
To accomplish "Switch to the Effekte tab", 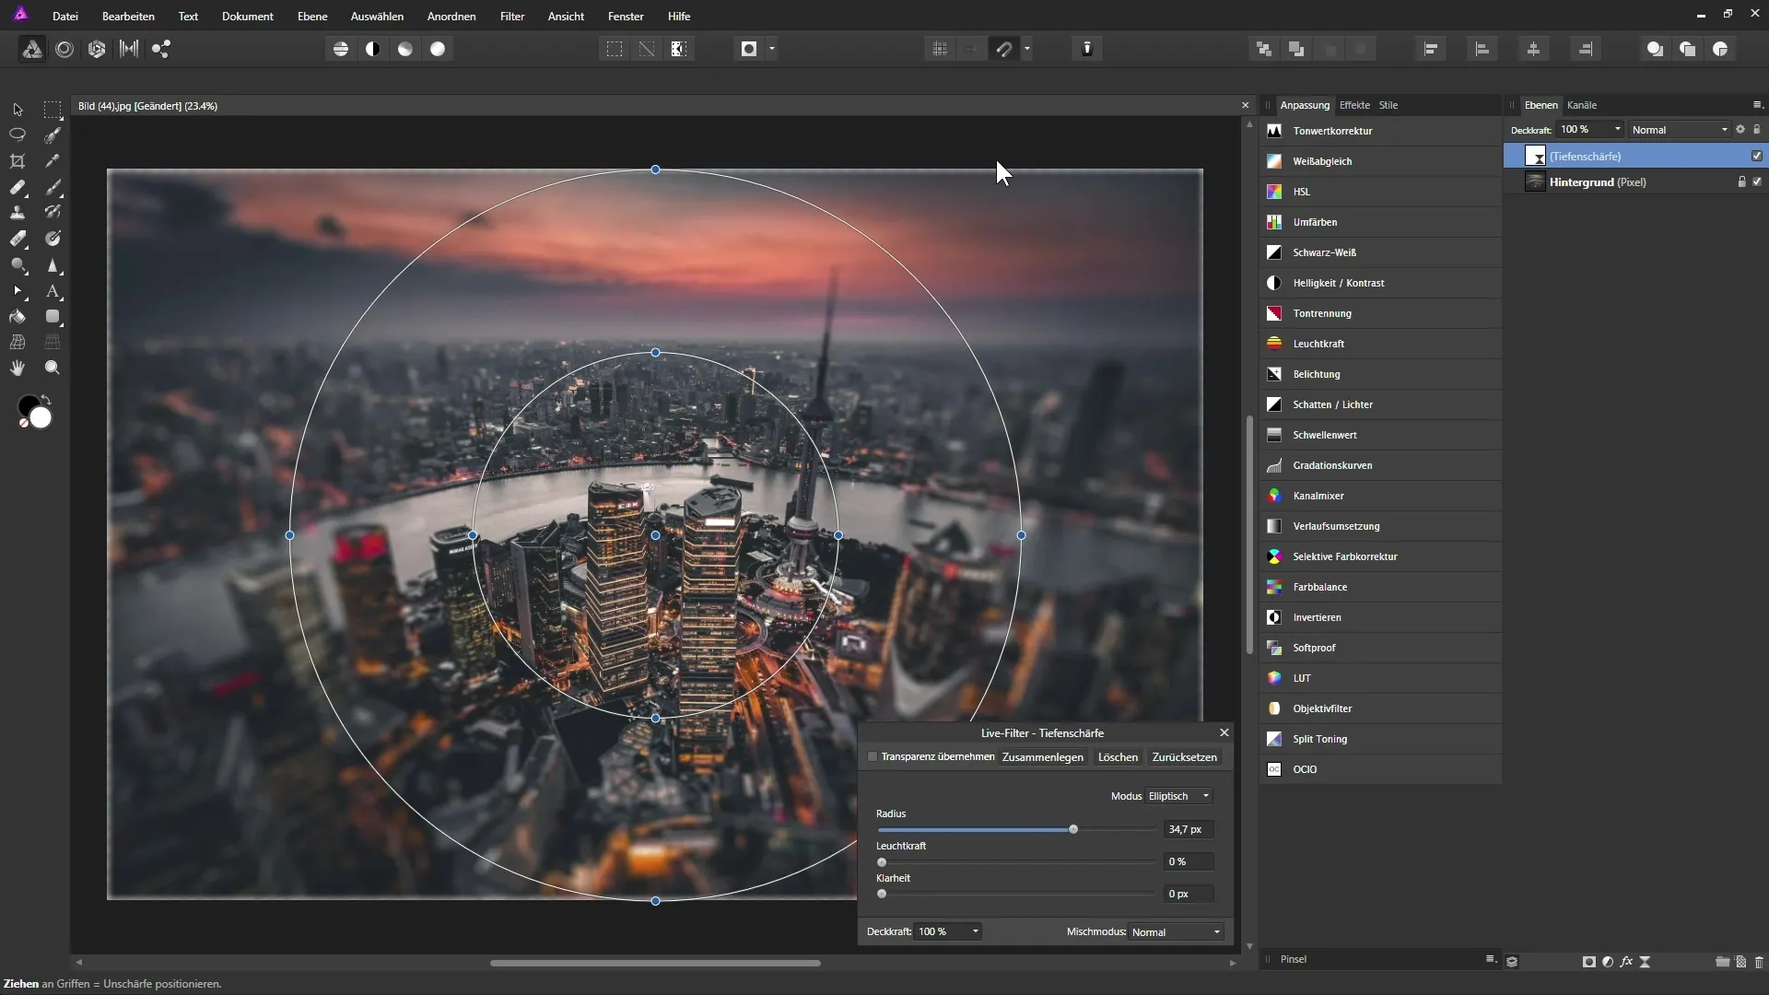I will (1354, 105).
